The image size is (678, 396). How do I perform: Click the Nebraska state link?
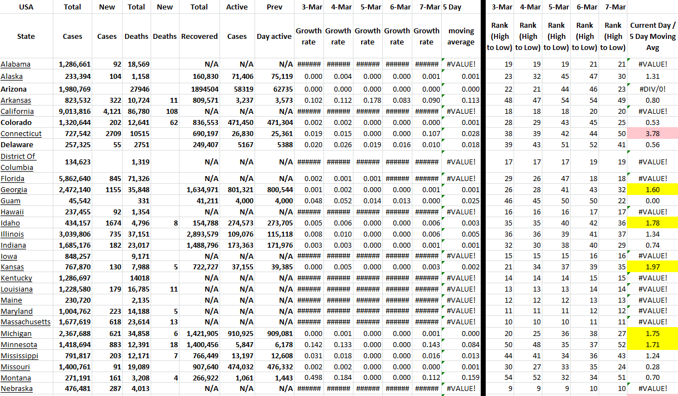16,389
